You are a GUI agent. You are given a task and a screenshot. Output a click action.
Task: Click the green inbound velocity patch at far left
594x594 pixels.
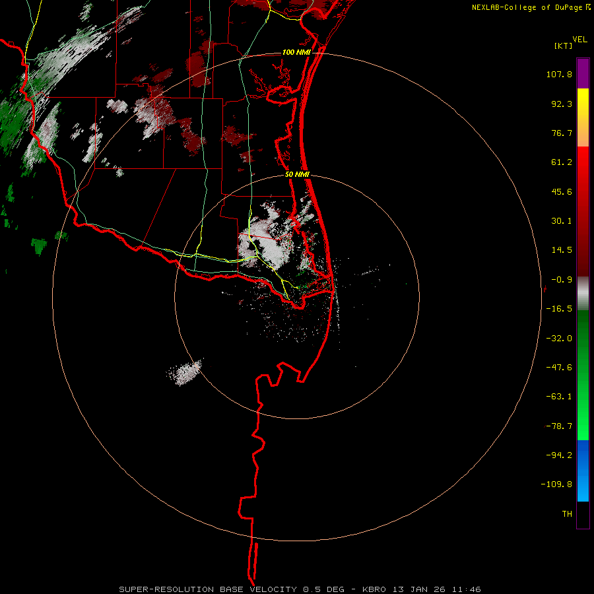coord(13,123)
